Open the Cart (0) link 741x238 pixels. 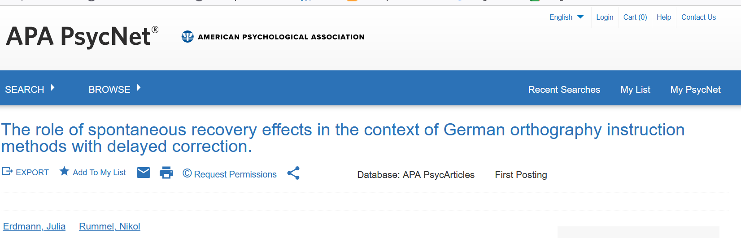(x=635, y=17)
